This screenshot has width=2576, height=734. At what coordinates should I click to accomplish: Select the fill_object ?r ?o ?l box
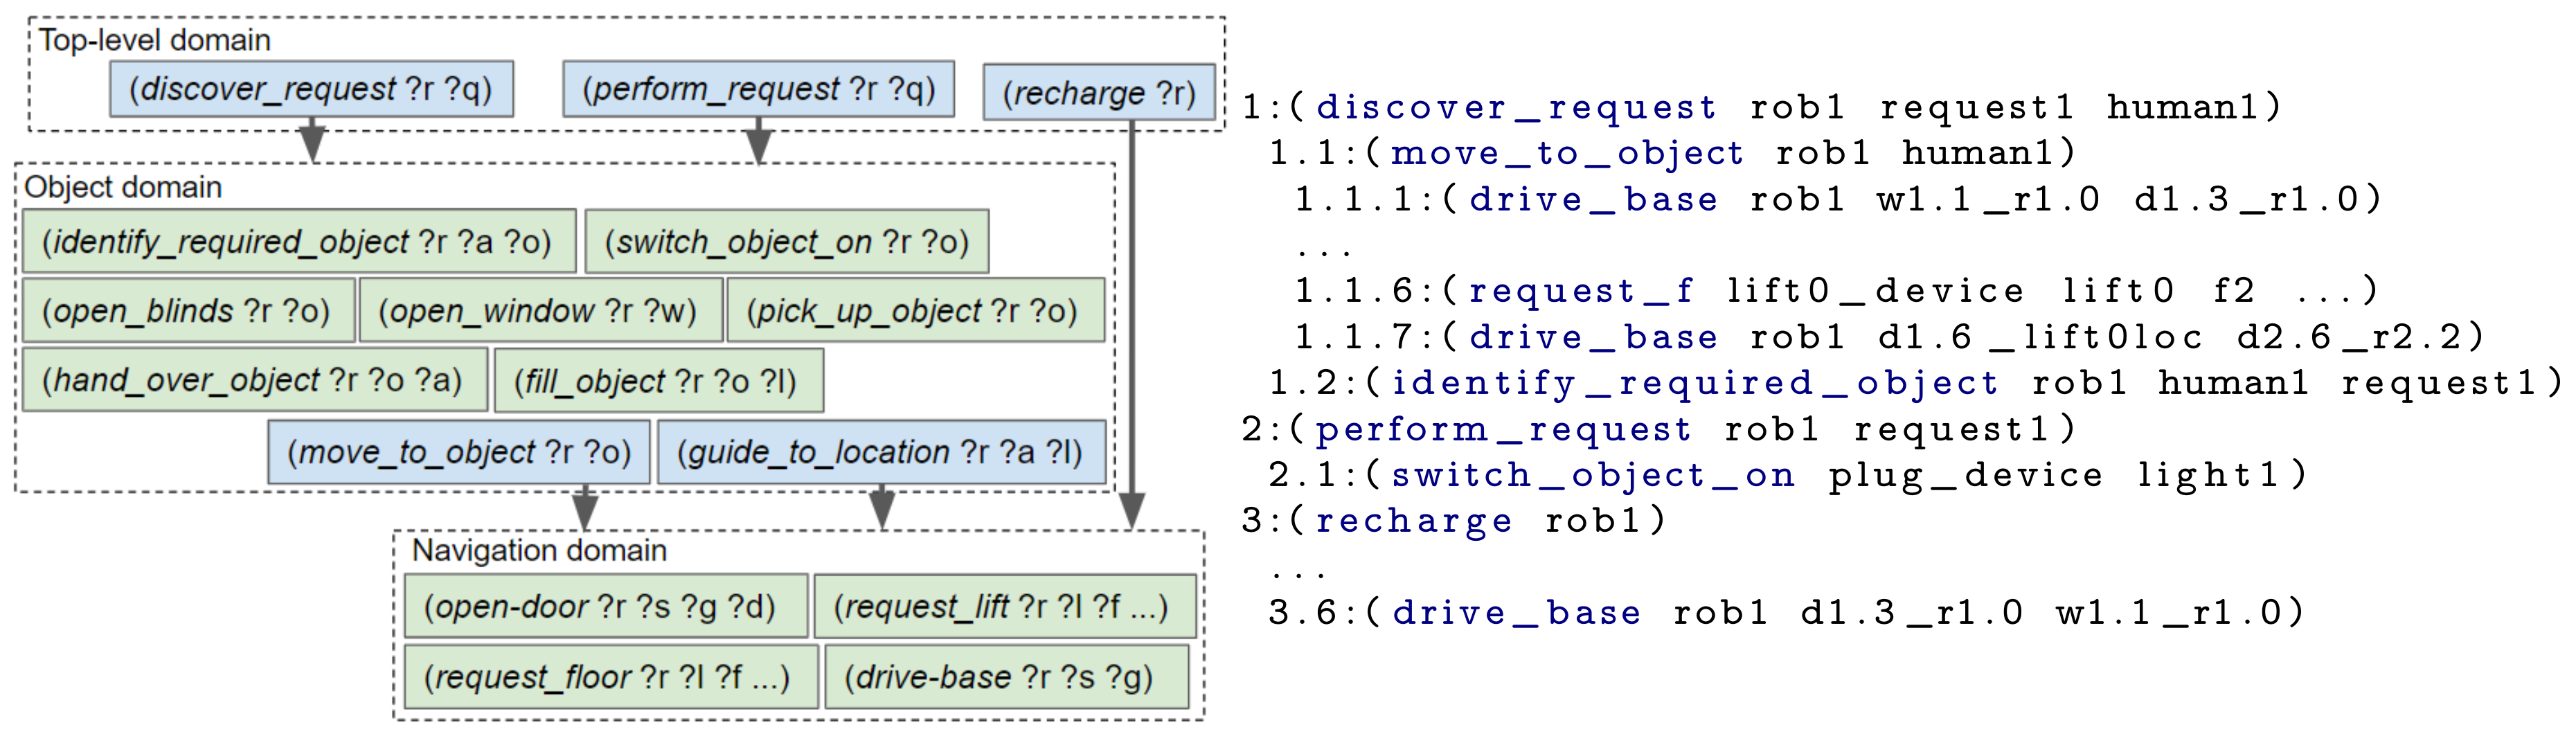coord(658,381)
